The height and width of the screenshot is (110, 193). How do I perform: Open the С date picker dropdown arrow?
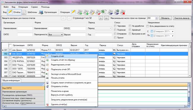(x=173, y=32)
